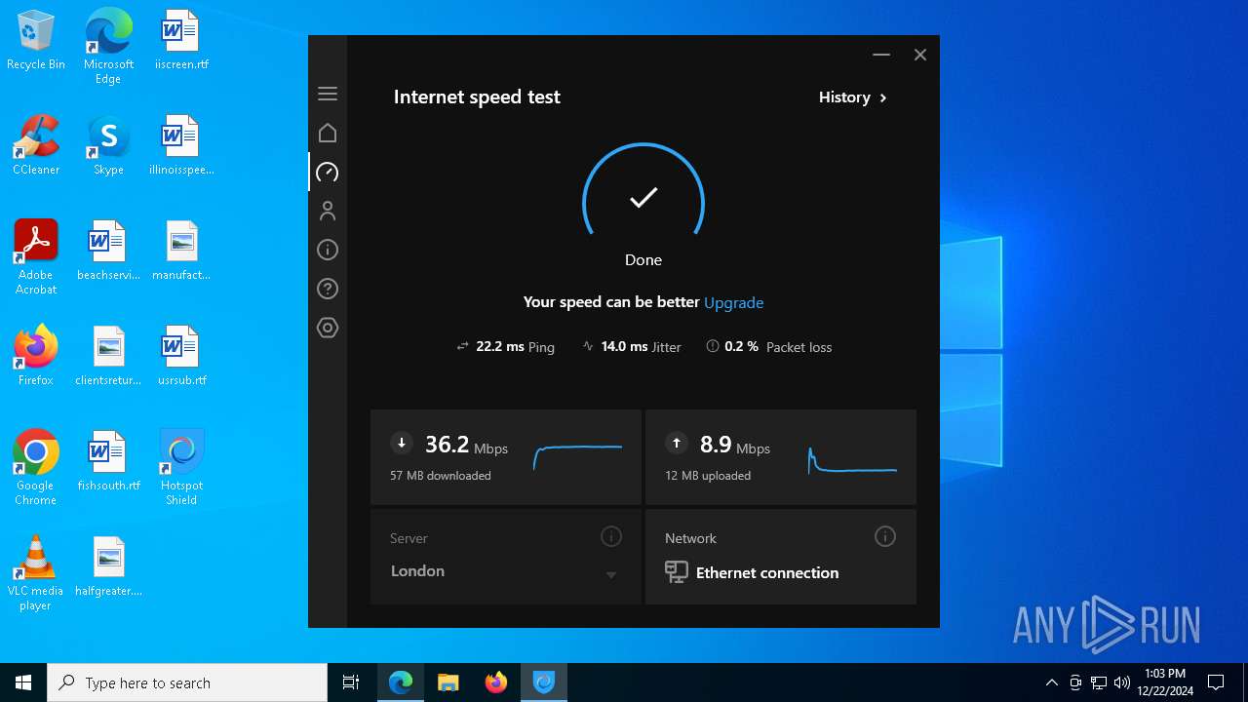Select VLC media player desktop shortcut
The image size is (1248, 702).
point(36,573)
